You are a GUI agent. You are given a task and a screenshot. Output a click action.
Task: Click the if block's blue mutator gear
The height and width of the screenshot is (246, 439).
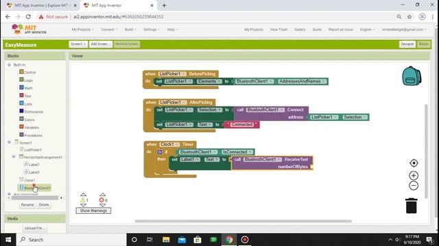pyautogui.click(x=160, y=152)
